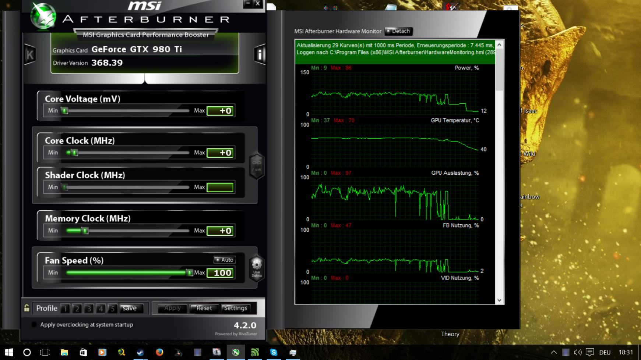Click the Hardware Monitor scrollbar thumb
The height and width of the screenshot is (360, 641).
[499, 70]
